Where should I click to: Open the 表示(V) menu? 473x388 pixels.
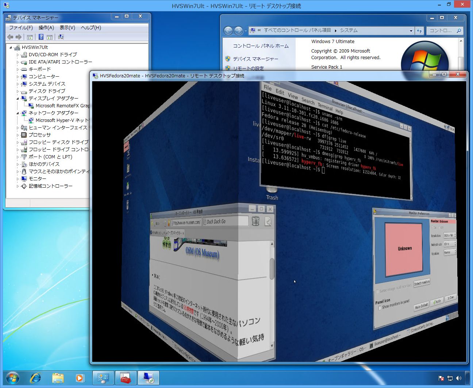point(67,27)
